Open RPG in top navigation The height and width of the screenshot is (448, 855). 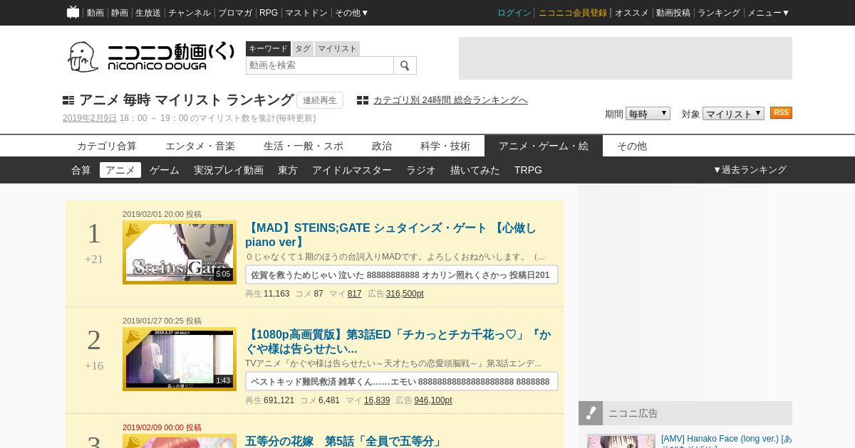(x=269, y=13)
